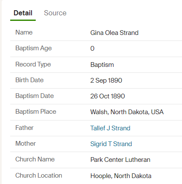Click the Baptism Place label
182x184 pixels.
point(36,112)
